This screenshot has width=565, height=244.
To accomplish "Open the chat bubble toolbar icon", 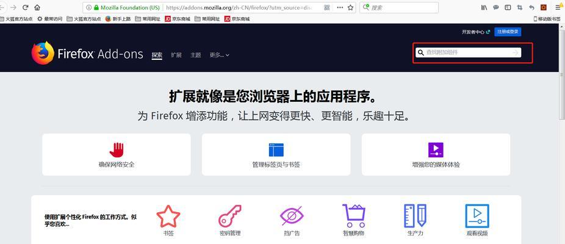I will (496, 7).
